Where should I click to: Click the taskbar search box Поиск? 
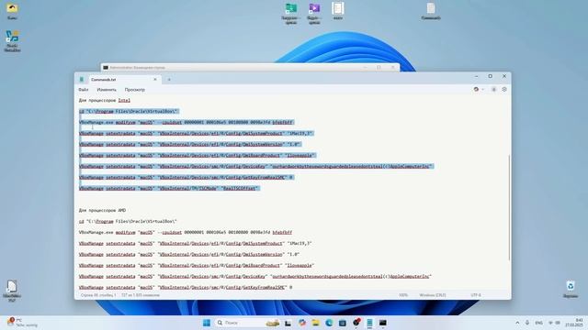(x=247, y=323)
